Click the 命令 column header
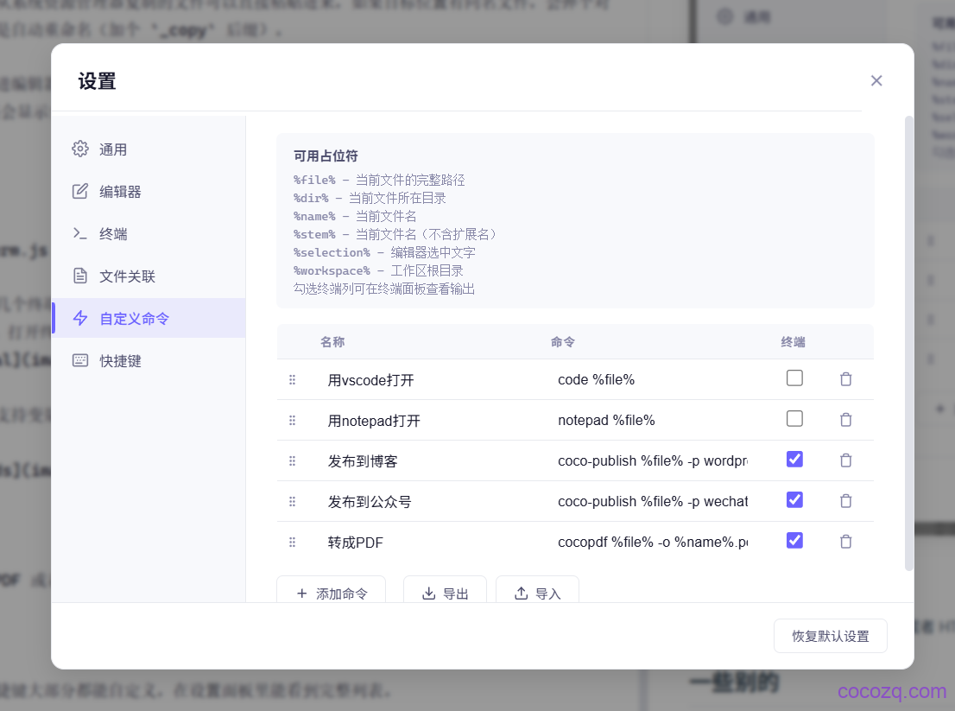Screen dimensions: 955x711 pos(563,342)
